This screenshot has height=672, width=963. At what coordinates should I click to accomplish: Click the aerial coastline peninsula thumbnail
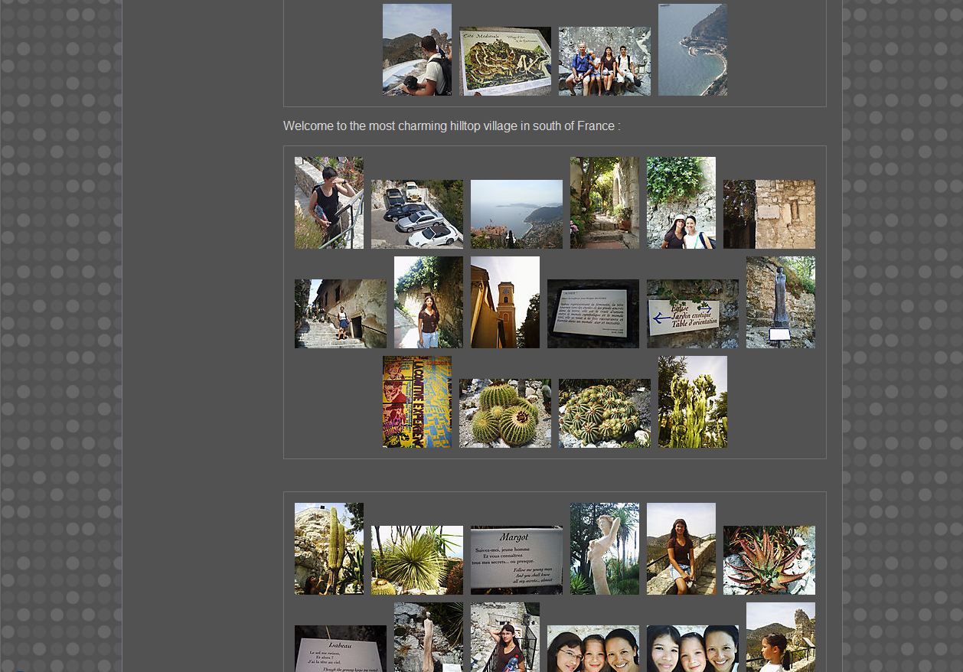point(692,50)
